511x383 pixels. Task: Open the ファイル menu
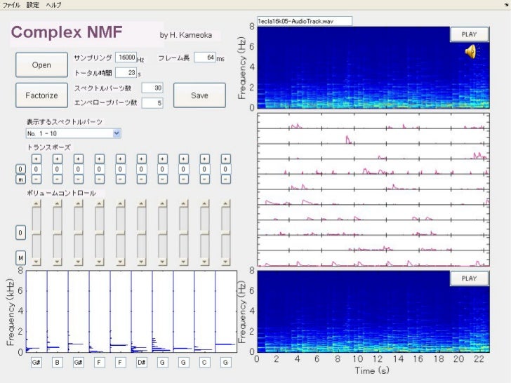pyautogui.click(x=11, y=5)
